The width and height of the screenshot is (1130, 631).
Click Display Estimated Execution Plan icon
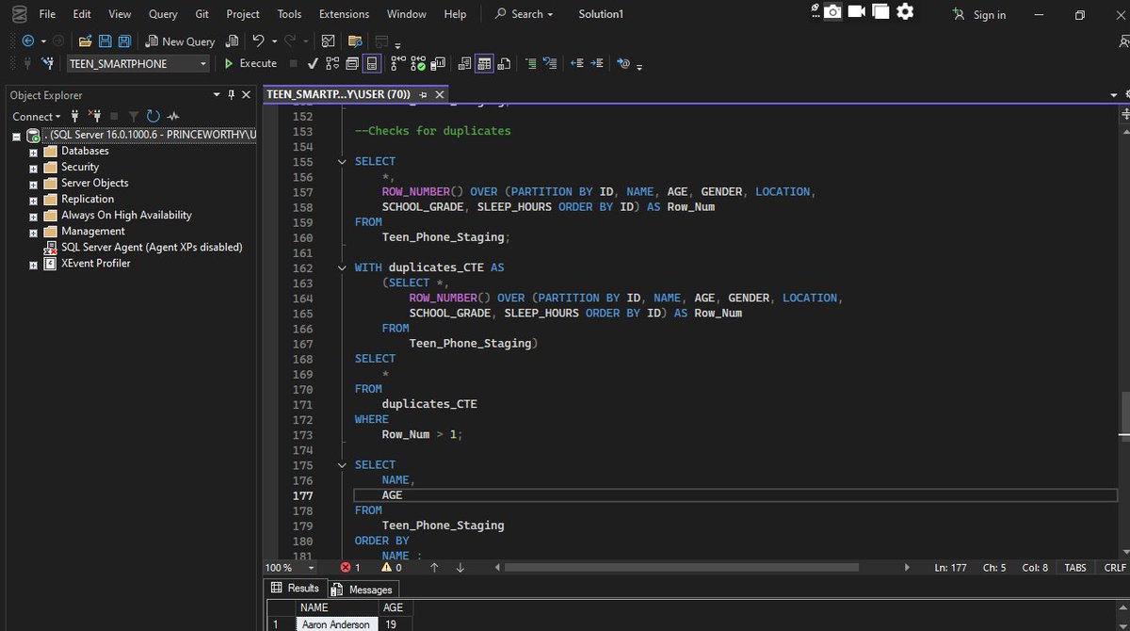click(x=332, y=63)
